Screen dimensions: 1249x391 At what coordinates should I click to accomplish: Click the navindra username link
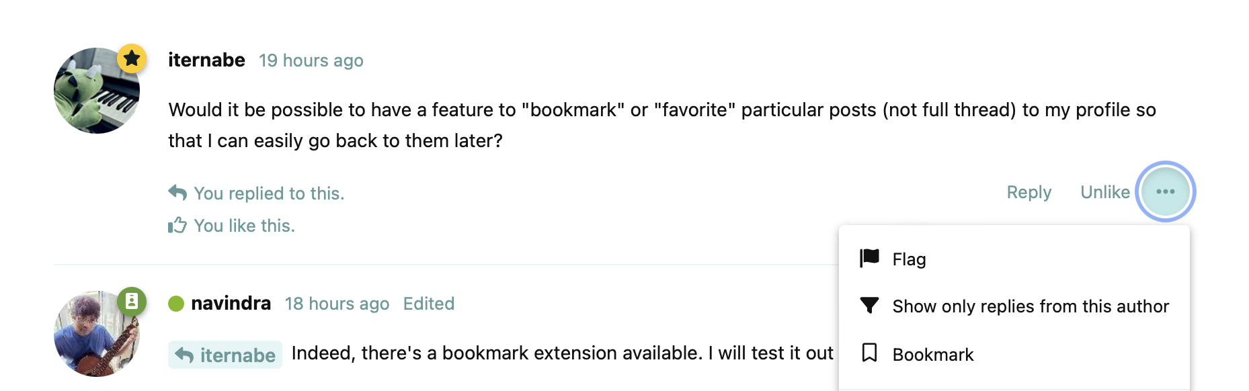click(x=231, y=304)
